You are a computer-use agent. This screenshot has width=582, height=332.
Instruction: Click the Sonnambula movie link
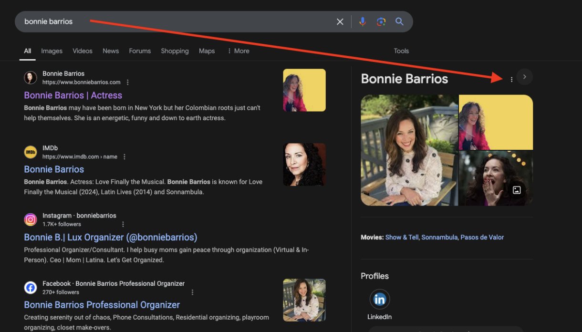[440, 237]
